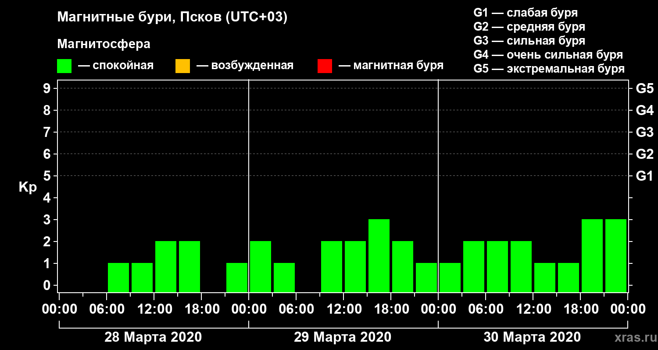Click the 'G1 — слабая буря' legend line
Screen dimensions: 658x350
pos(526,13)
